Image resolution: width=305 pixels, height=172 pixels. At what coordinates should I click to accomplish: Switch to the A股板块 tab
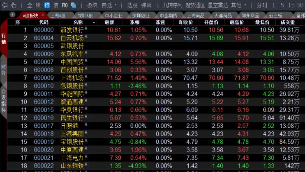(x=30, y=16)
